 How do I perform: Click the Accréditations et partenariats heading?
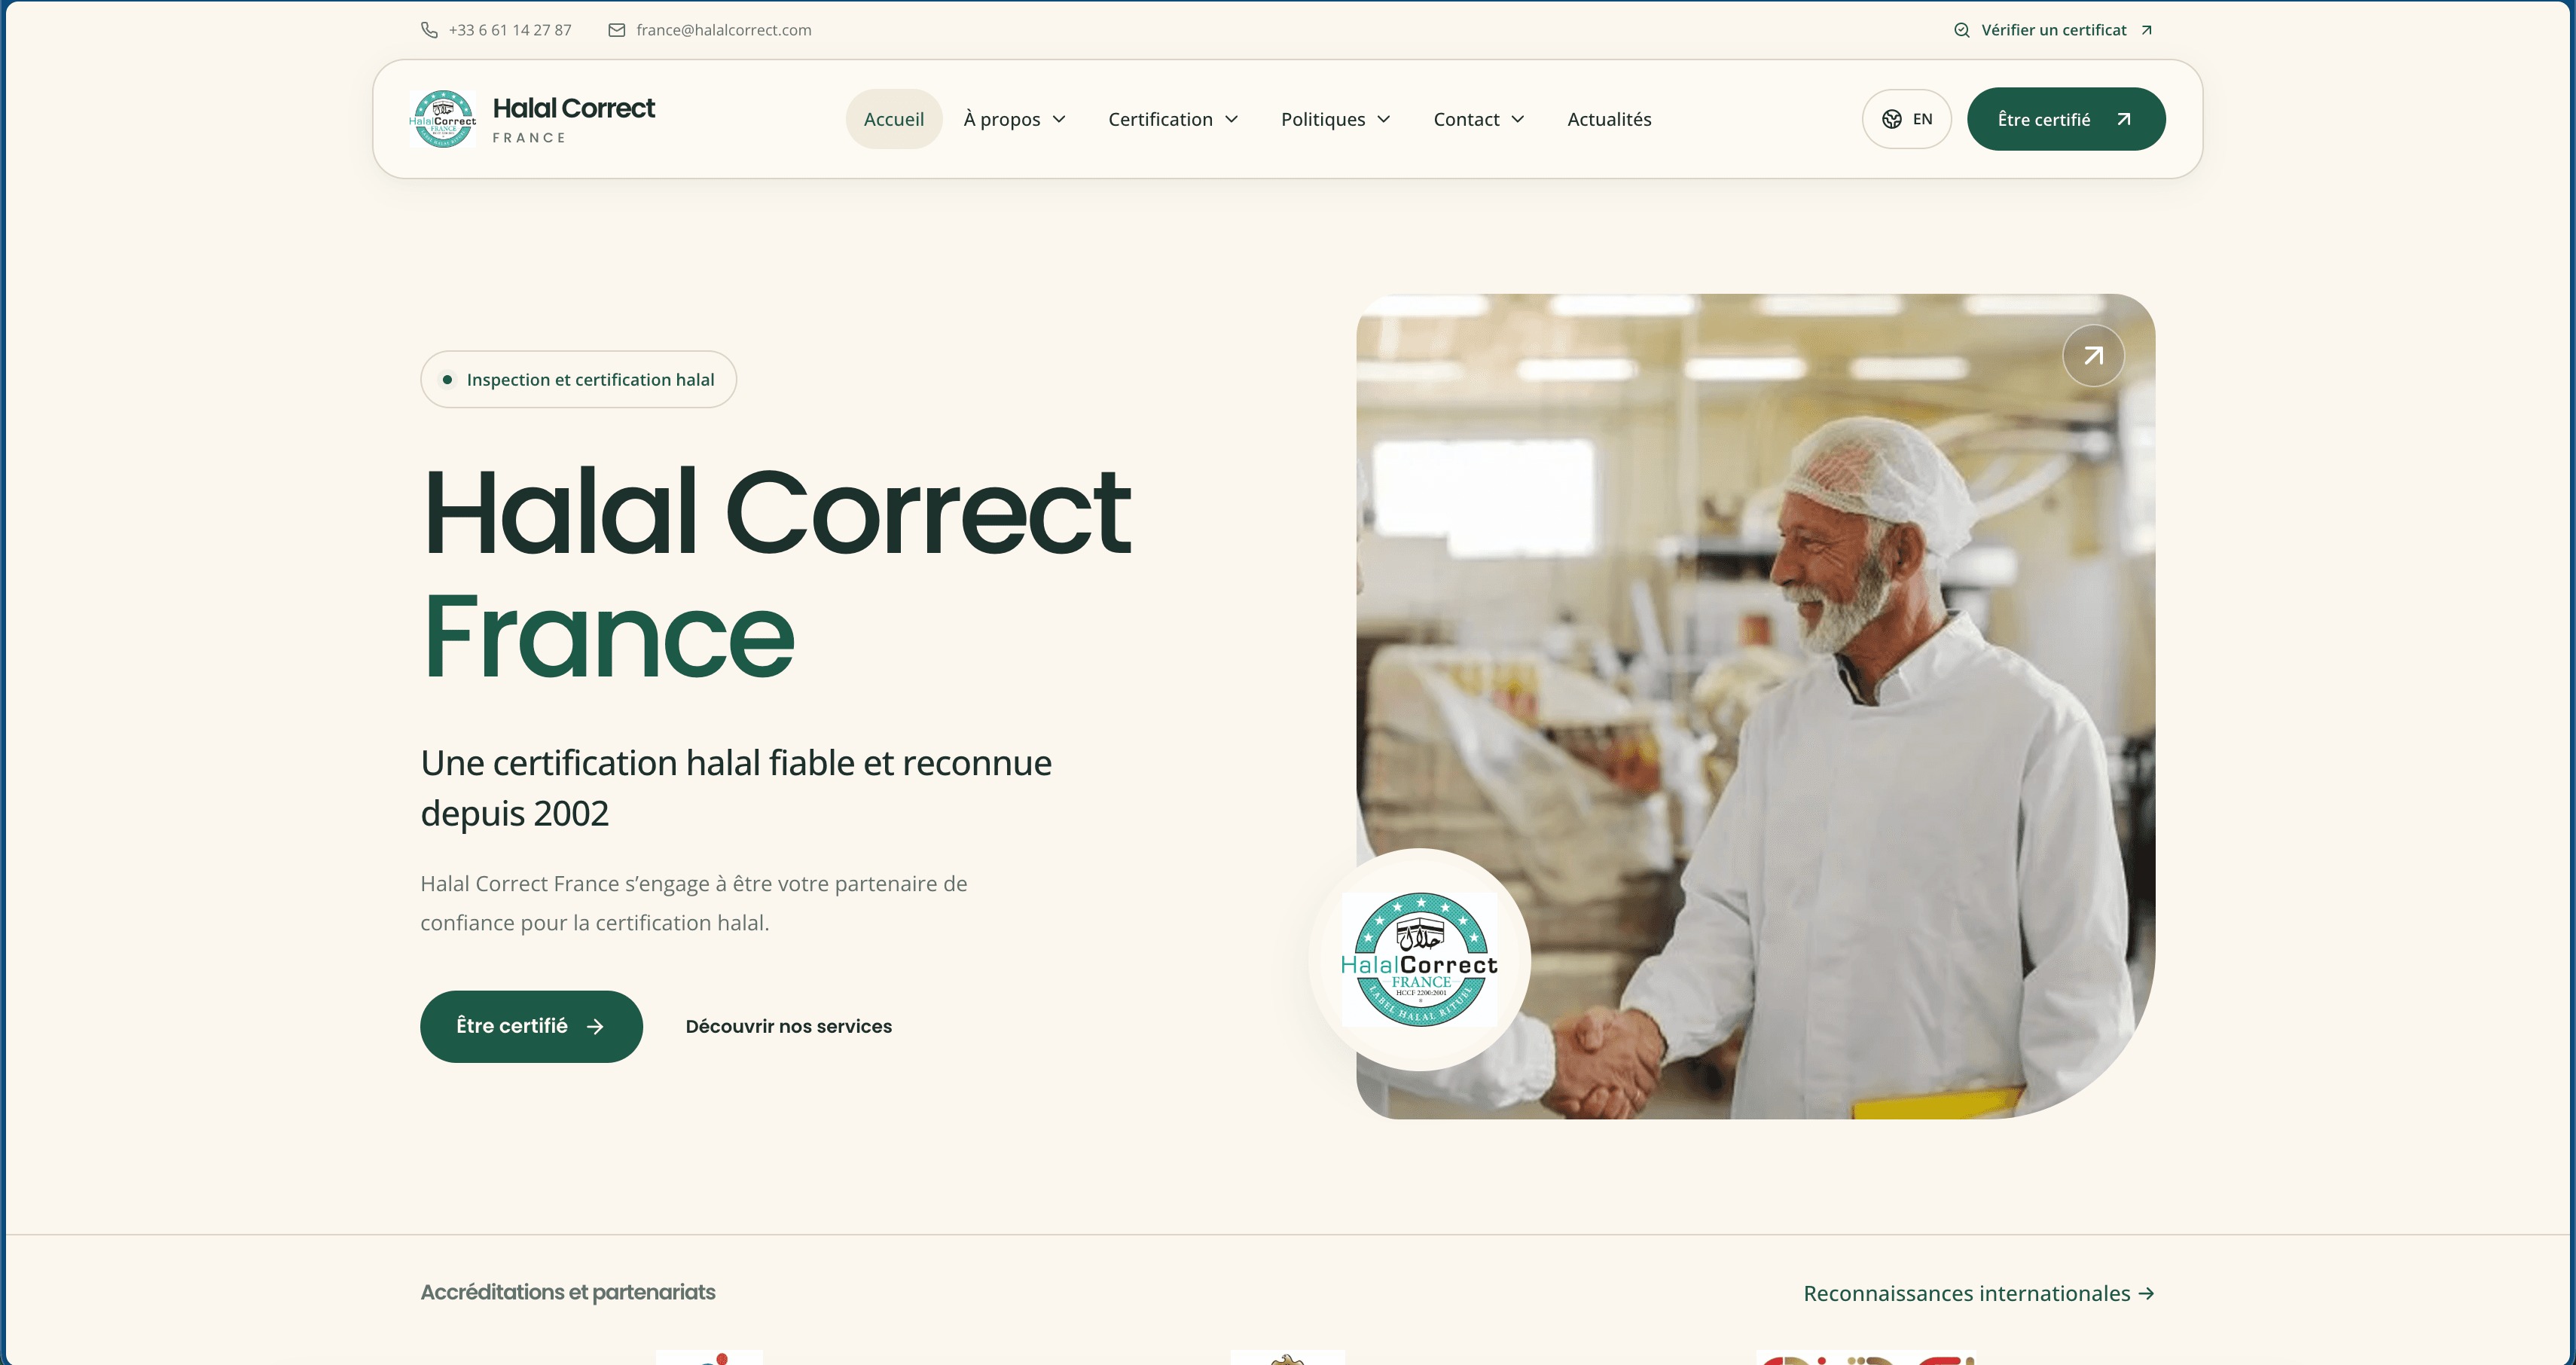(568, 1292)
